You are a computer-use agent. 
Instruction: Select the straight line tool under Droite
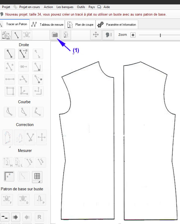coord(10,54)
